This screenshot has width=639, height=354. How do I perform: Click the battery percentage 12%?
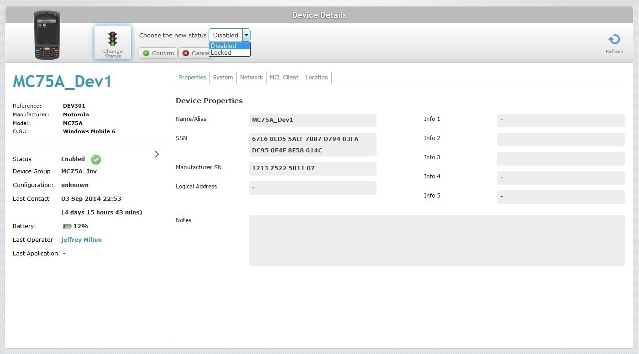(81, 226)
